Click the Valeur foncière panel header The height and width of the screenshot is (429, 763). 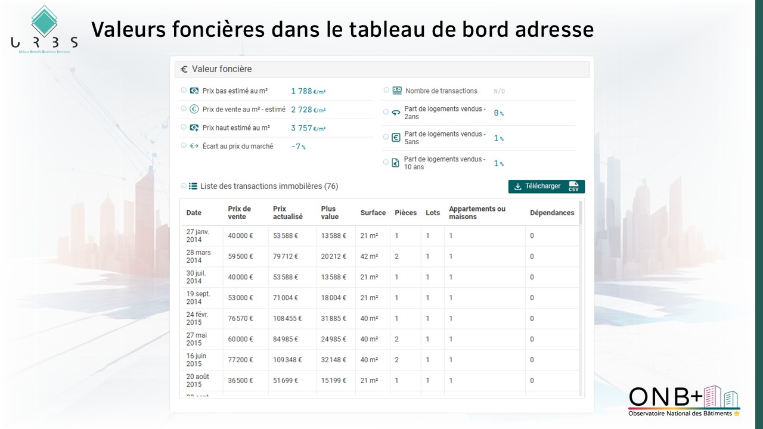tap(381, 69)
